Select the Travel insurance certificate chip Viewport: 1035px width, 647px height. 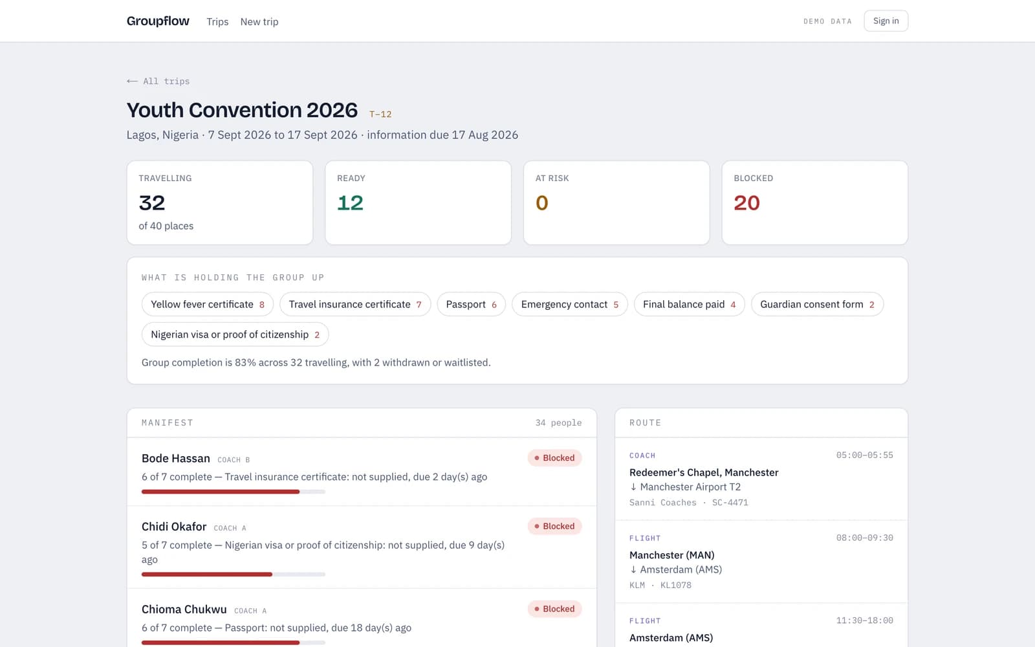(x=355, y=304)
